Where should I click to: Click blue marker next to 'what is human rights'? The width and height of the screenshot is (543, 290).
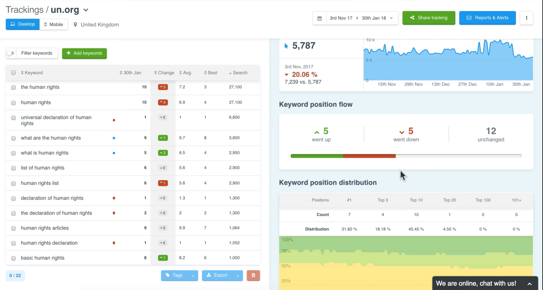click(114, 153)
